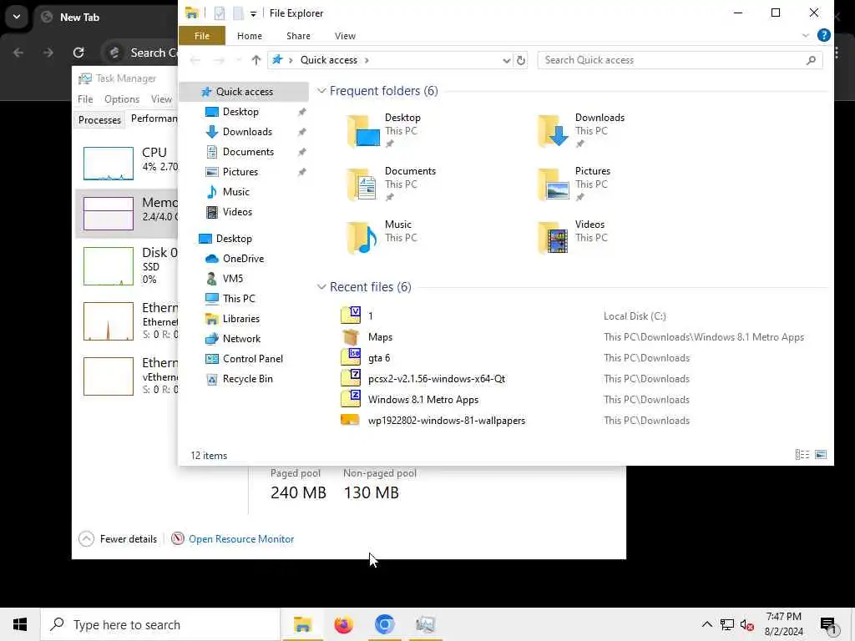Go up one level with the Up arrow
855x641 pixels.
click(255, 60)
